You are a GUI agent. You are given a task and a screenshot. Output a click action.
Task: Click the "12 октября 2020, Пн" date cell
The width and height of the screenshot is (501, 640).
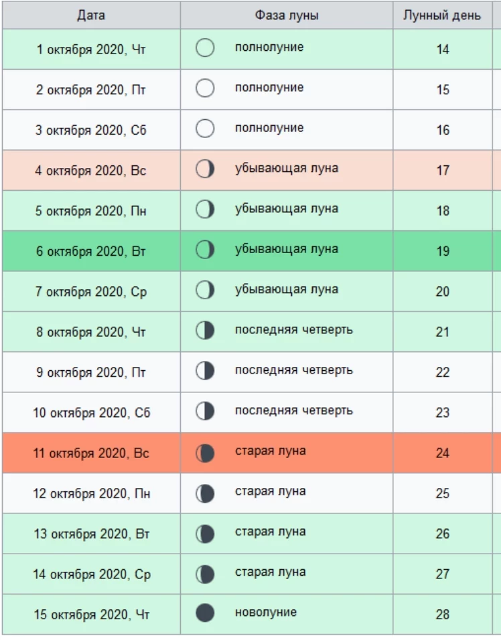pos(91,494)
